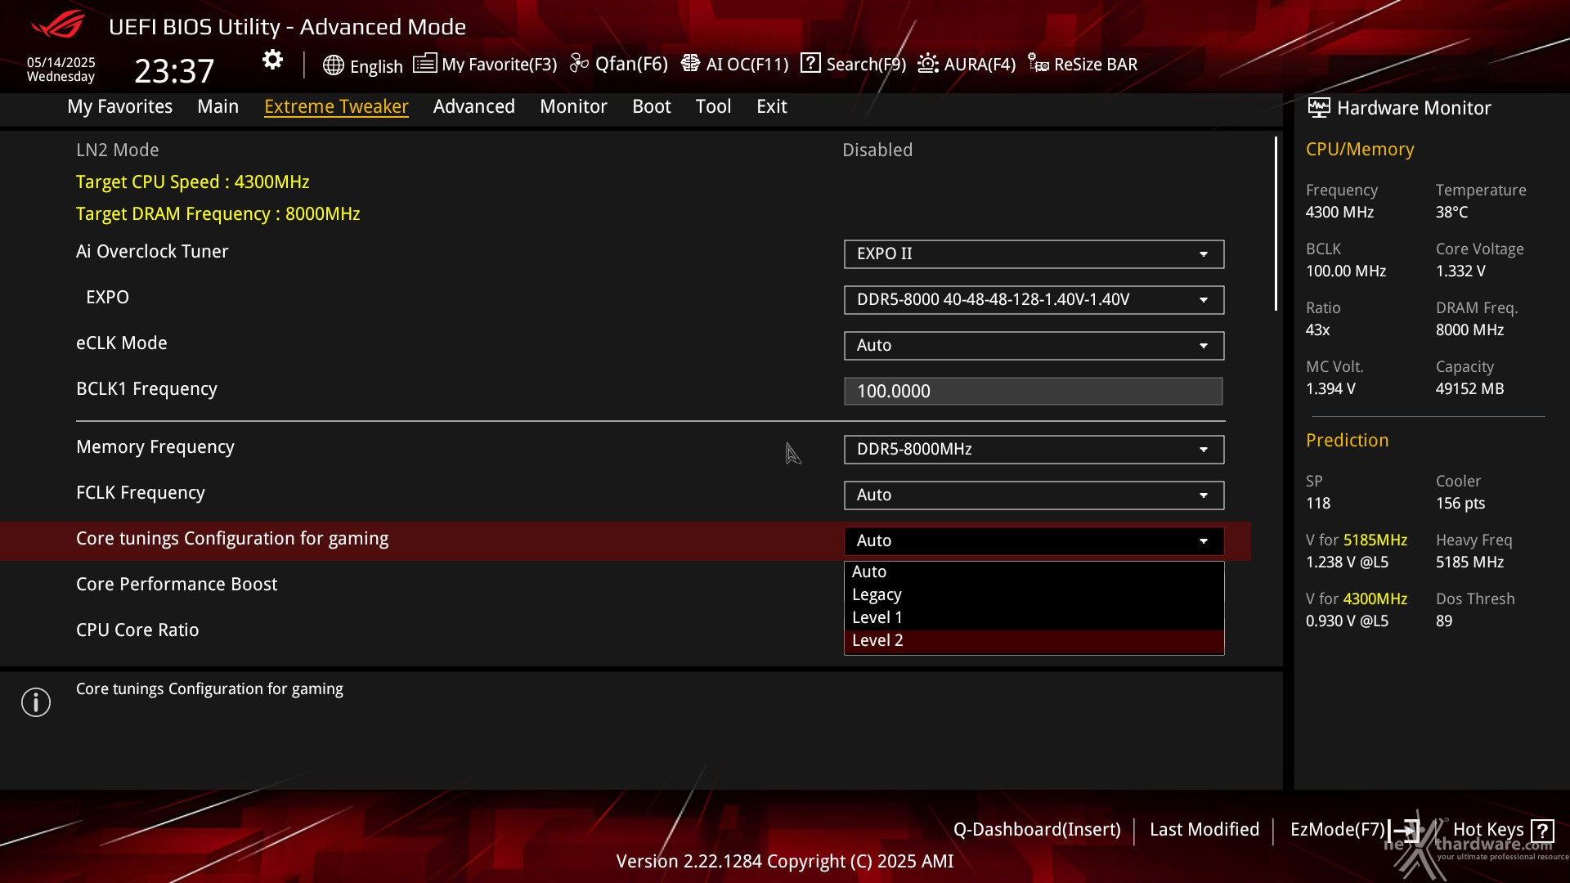This screenshot has width=1570, height=883.
Task: Click CPU/Memory section heading
Action: pos(1360,150)
